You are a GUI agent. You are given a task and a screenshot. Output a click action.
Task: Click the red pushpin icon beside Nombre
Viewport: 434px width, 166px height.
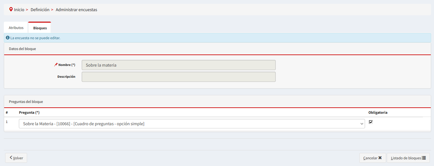pos(56,65)
